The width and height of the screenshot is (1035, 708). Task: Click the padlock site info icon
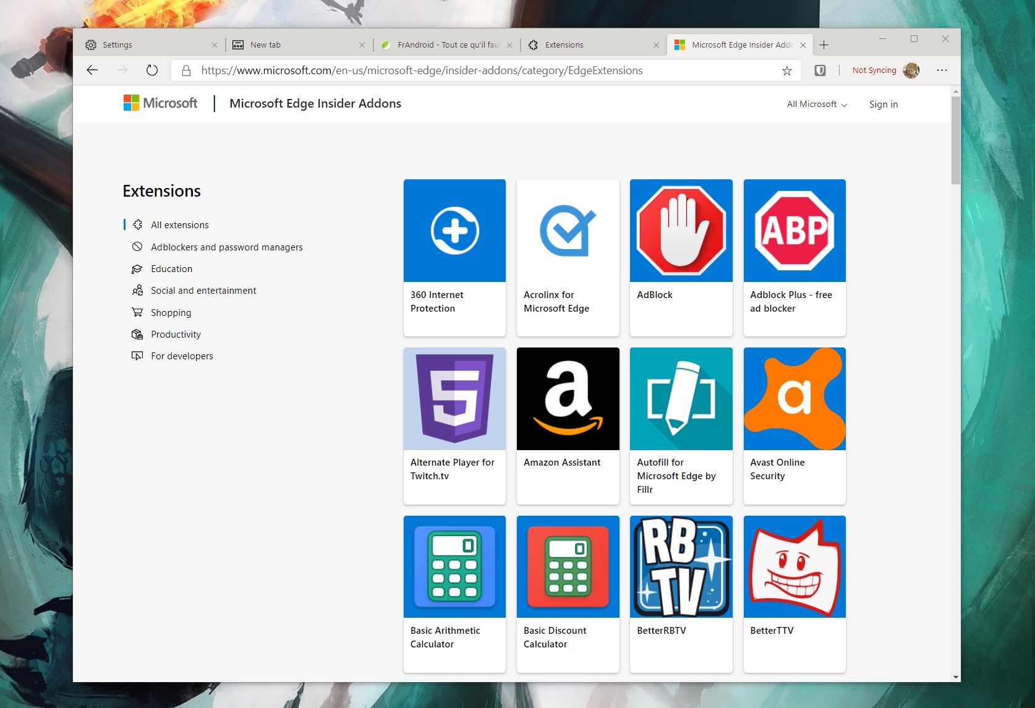coord(186,70)
